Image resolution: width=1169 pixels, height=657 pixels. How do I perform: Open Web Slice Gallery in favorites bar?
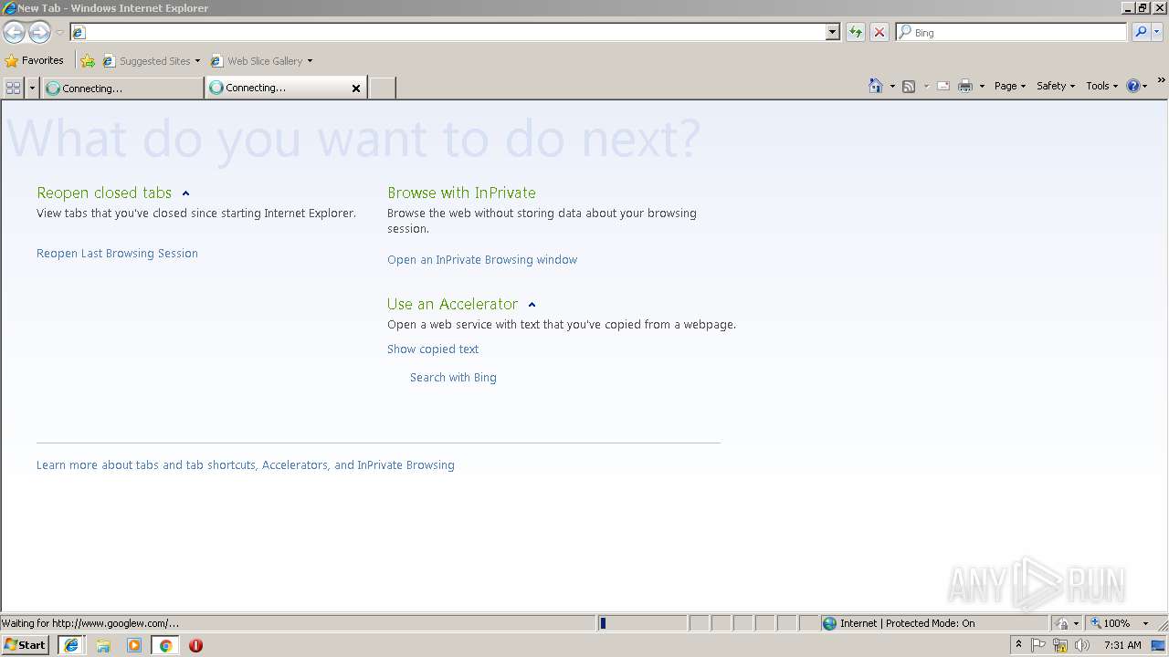coord(262,61)
